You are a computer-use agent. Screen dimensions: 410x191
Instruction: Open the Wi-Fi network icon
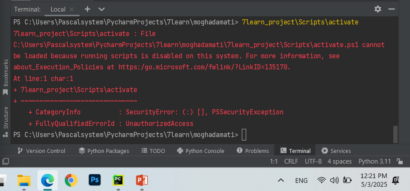coord(321,180)
